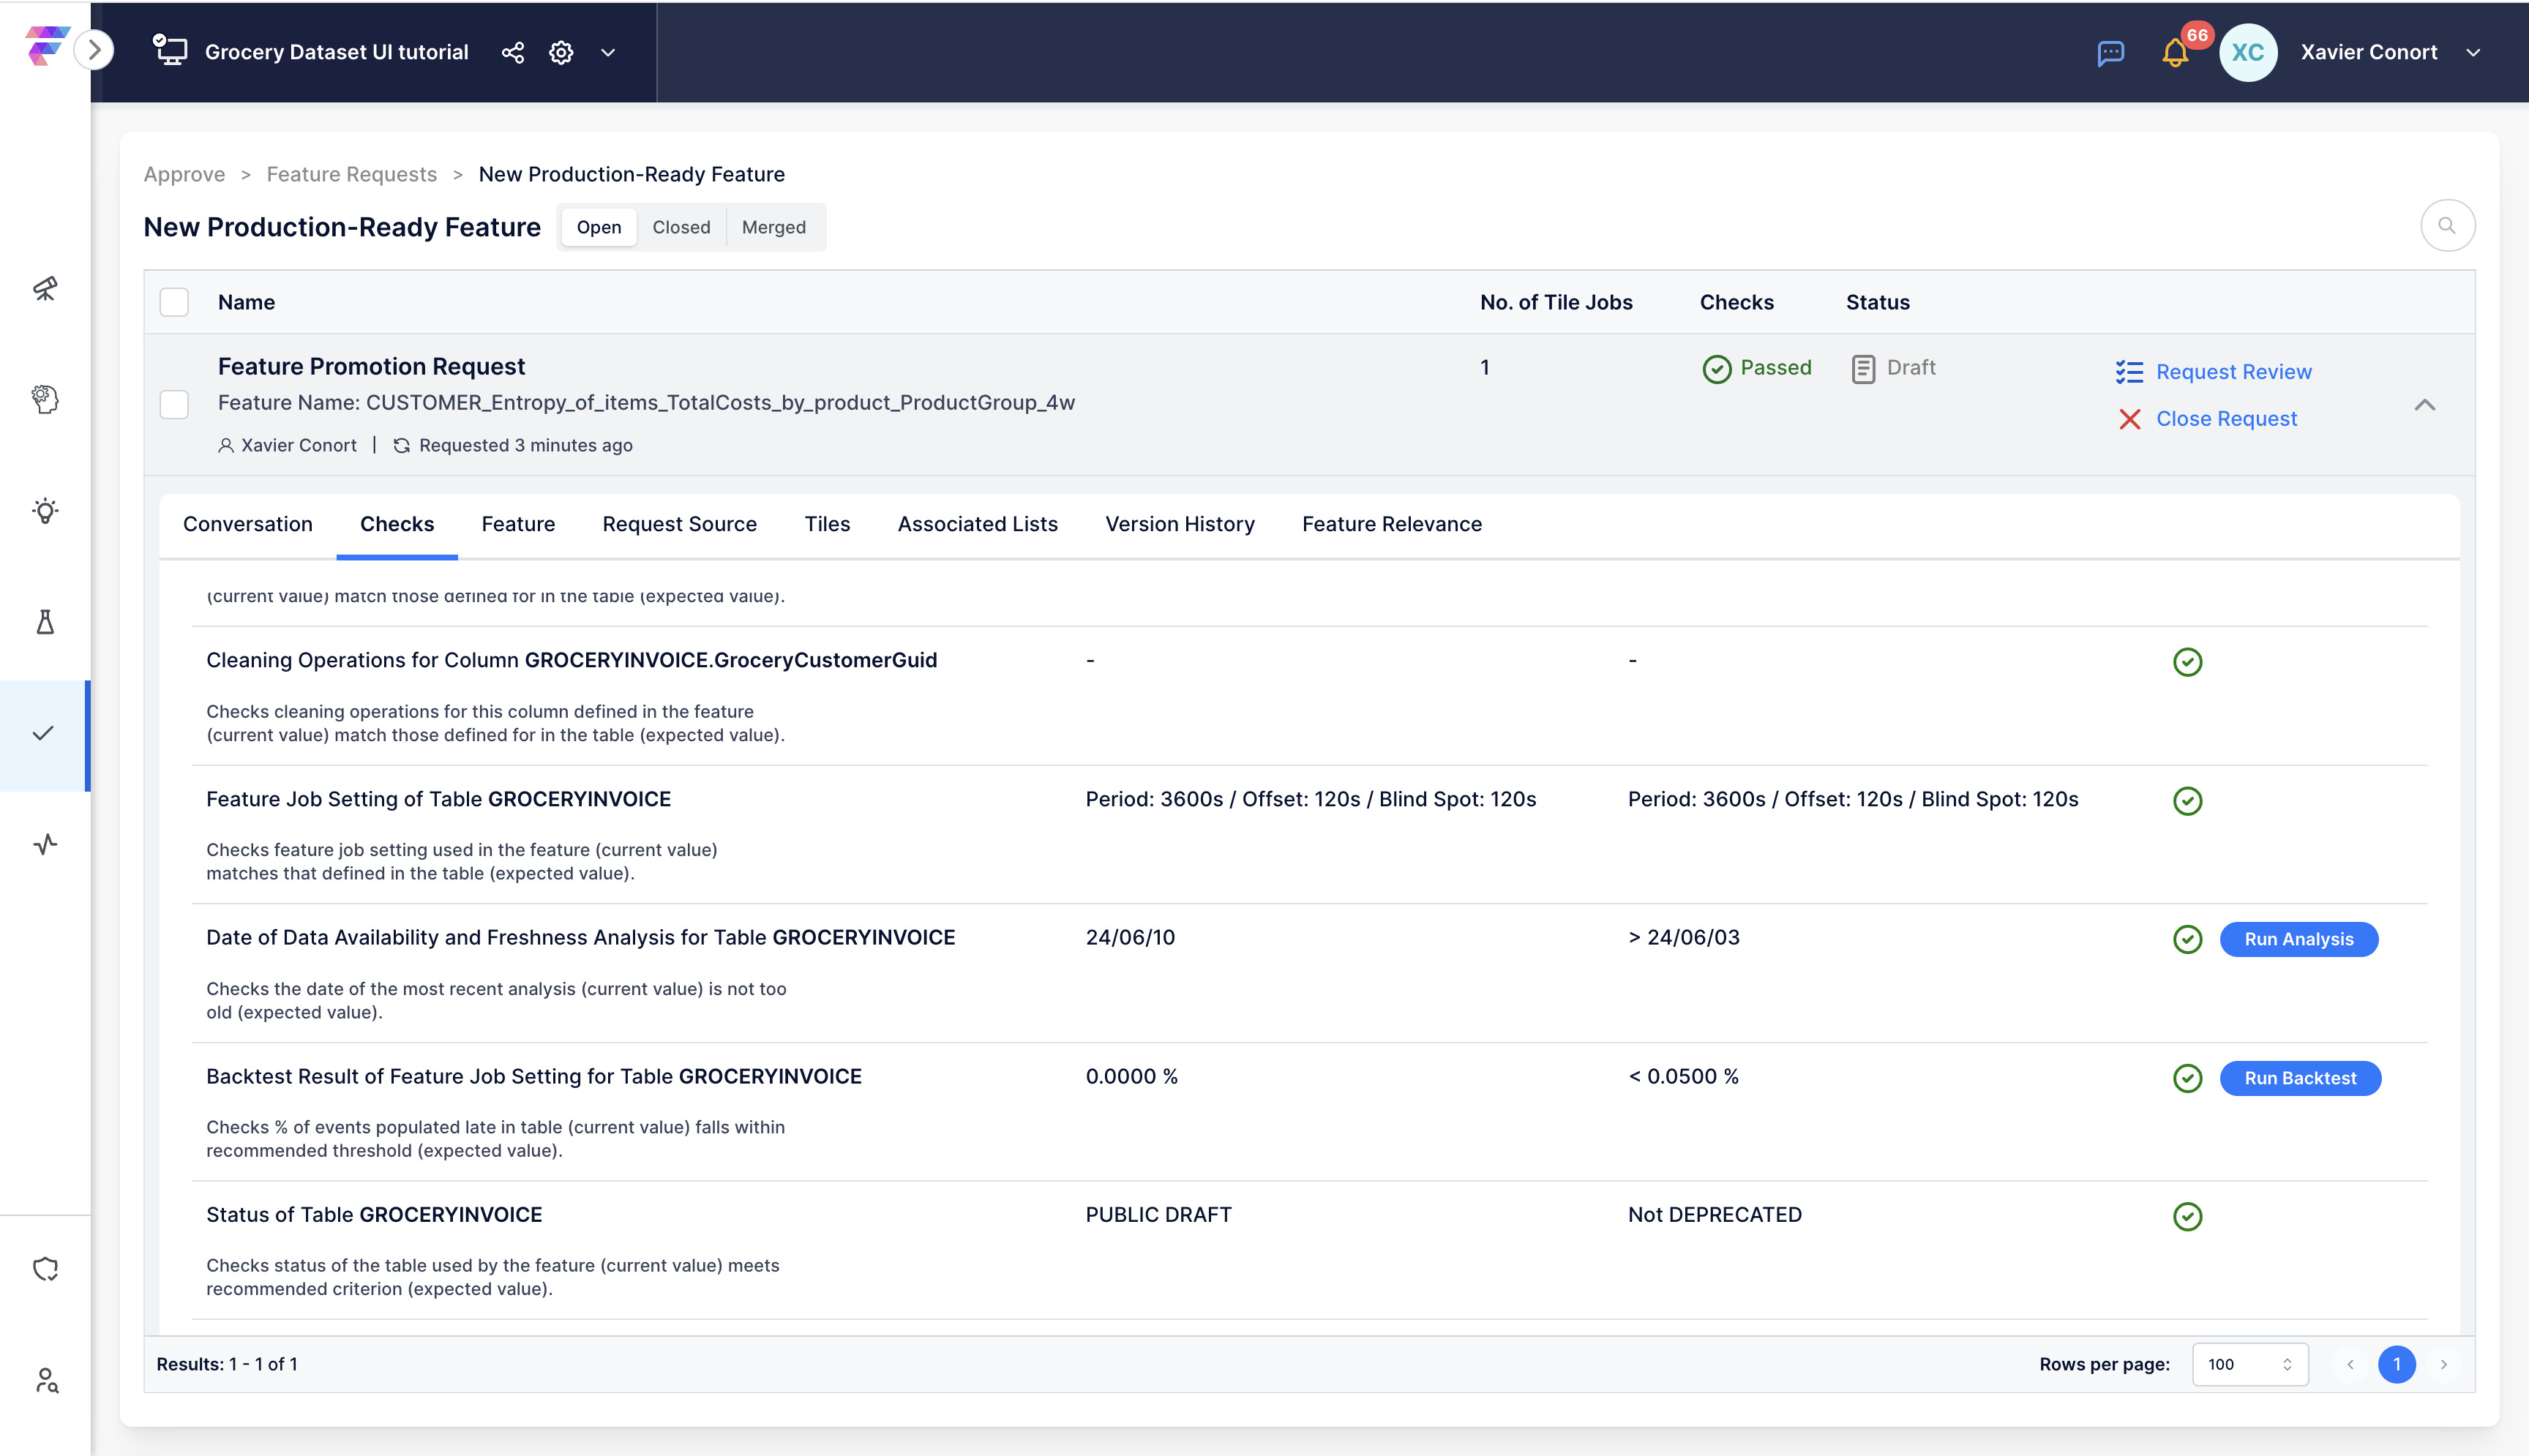Screen dimensions: 2529x1456
Task: Click the 'Results: 1 - 1 of 1' text
Action: coord(227,1364)
